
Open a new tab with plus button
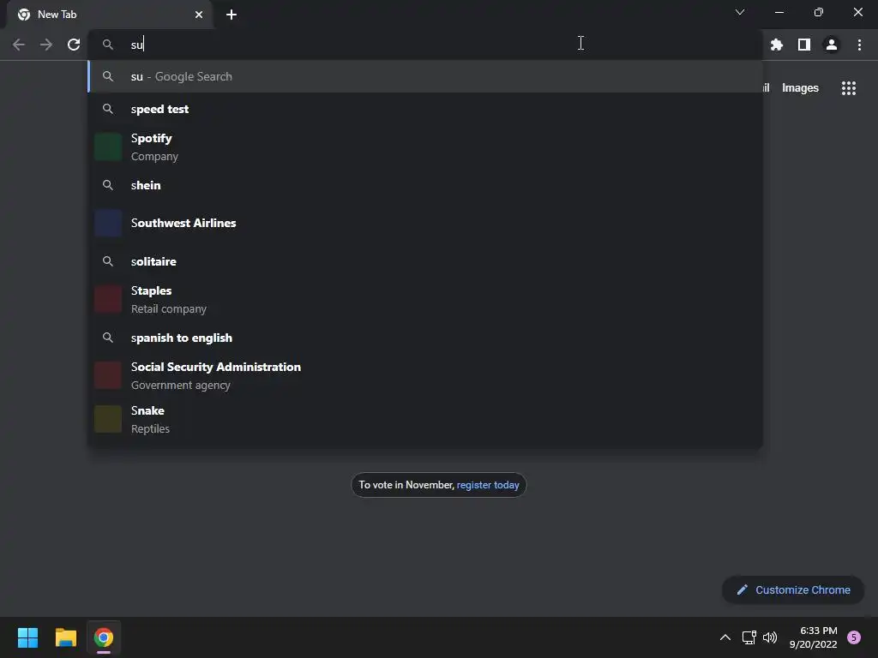232,15
